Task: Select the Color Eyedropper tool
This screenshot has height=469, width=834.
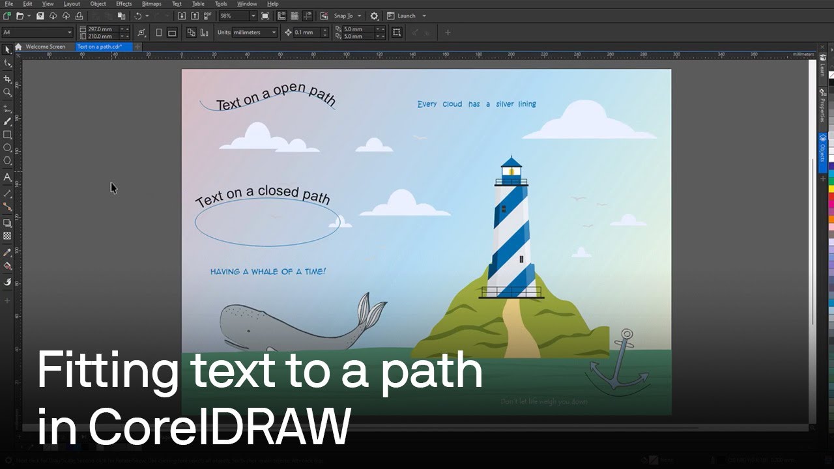Action: point(7,252)
